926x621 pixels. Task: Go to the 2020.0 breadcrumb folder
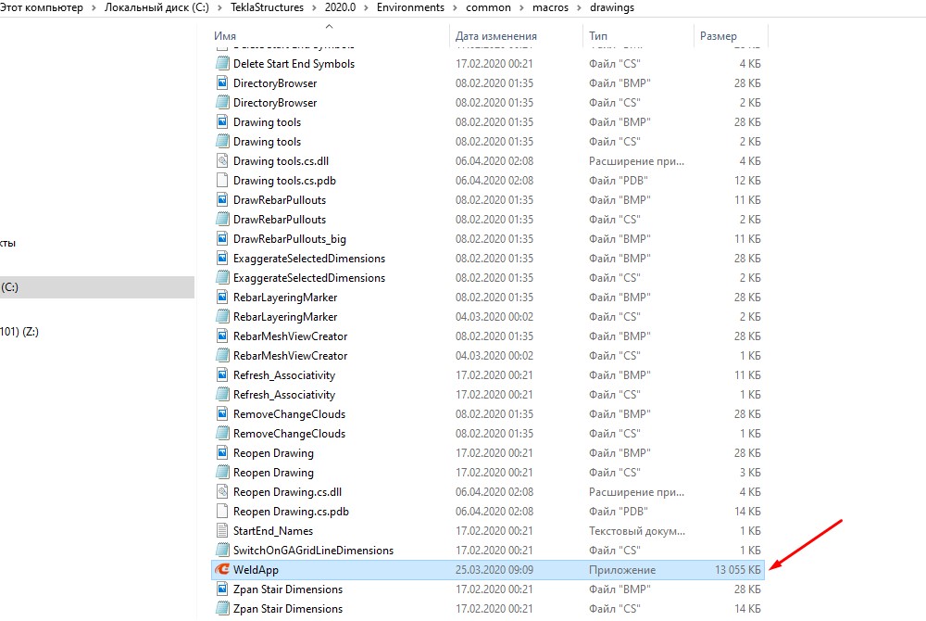pyautogui.click(x=344, y=7)
